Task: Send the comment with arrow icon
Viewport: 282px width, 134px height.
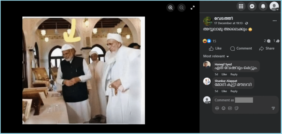Action: pos(273,108)
